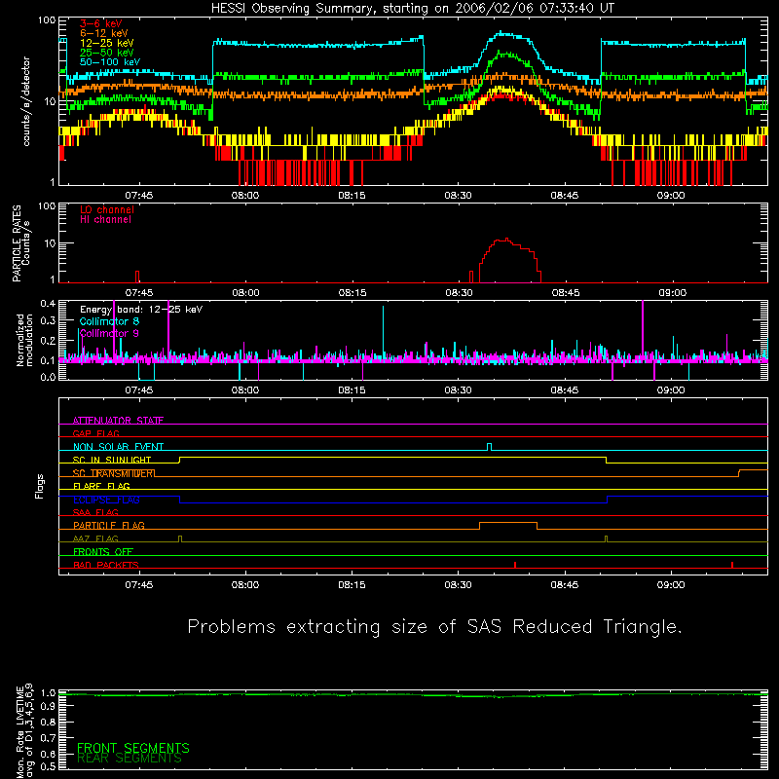Click the red LO channel particle peak
The image size is (779, 779).
point(505,240)
